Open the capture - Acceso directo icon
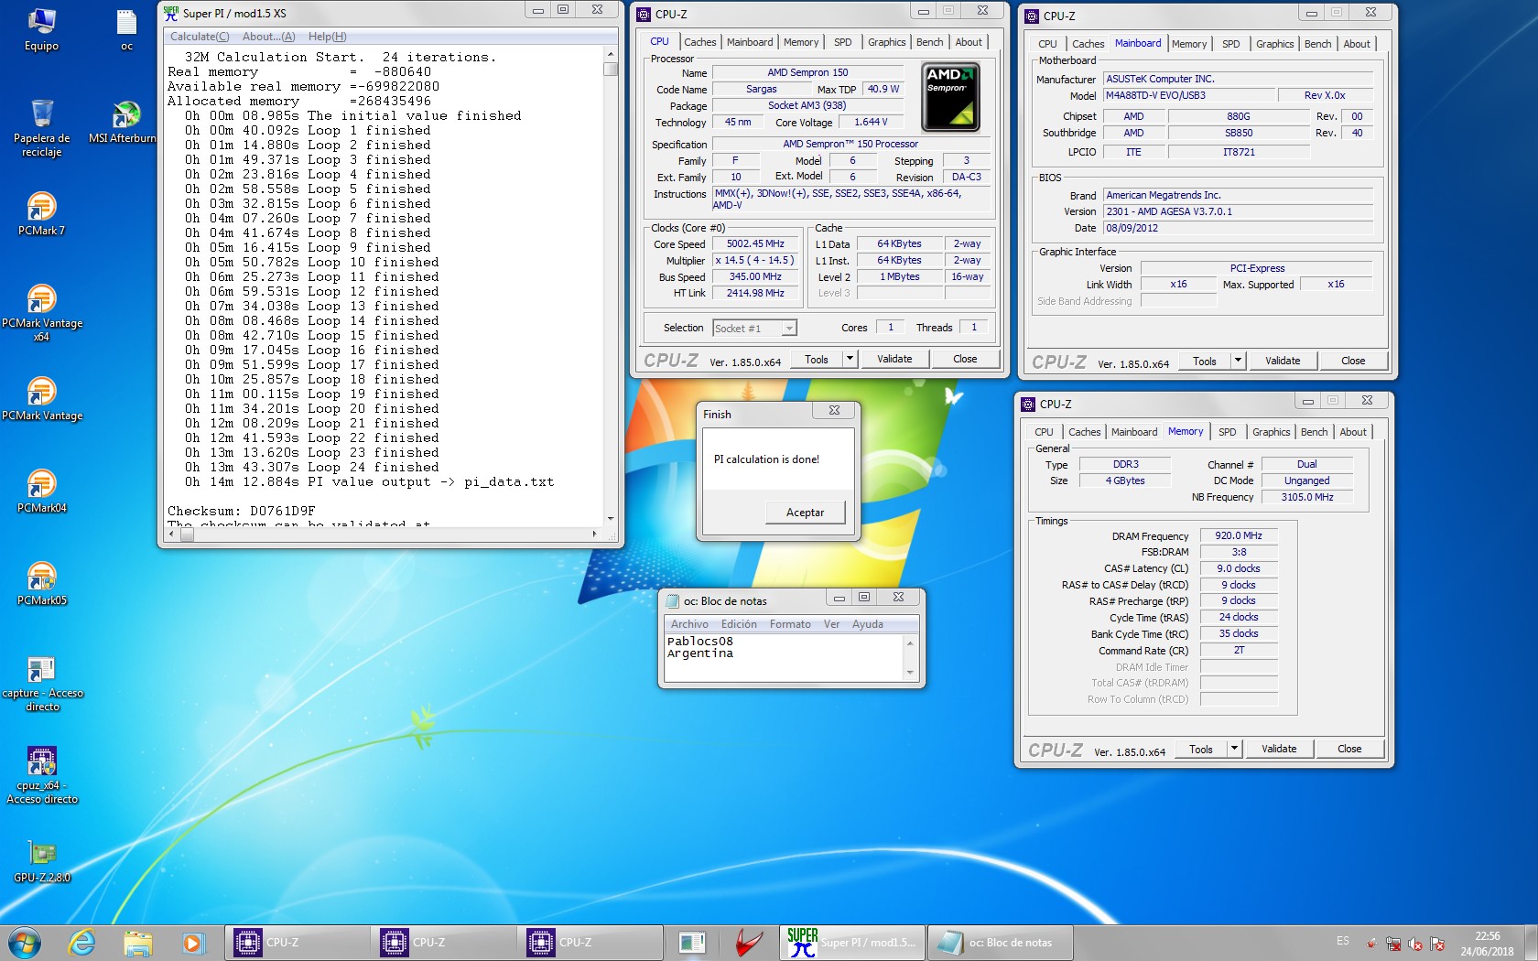This screenshot has height=961, width=1538. click(x=42, y=684)
